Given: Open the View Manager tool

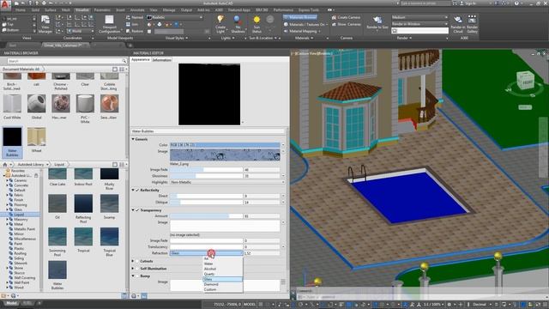Looking at the screenshot, I should pos(45,24).
